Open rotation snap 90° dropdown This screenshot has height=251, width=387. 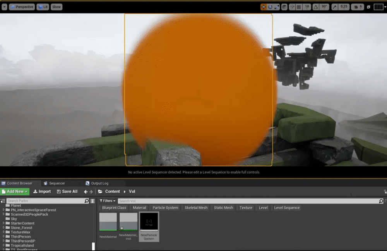[x=324, y=7]
